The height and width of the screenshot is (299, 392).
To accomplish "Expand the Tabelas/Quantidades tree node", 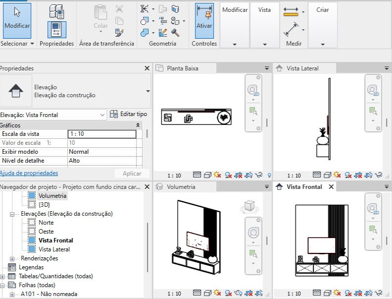I will 2,277.
